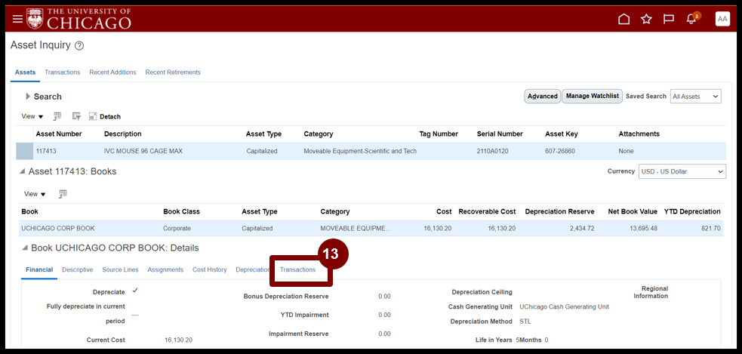Click YTD Depreciation value 821.70
This screenshot has width=742, height=354.
[x=711, y=228]
